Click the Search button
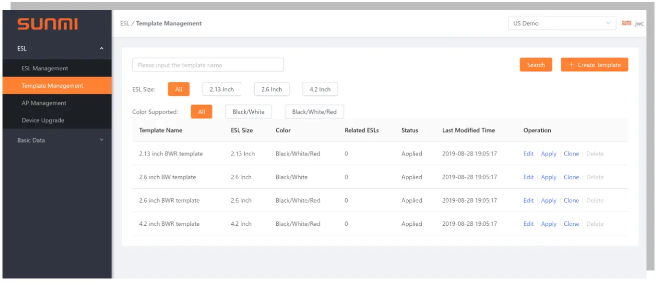The height and width of the screenshot is (282, 656). [536, 65]
